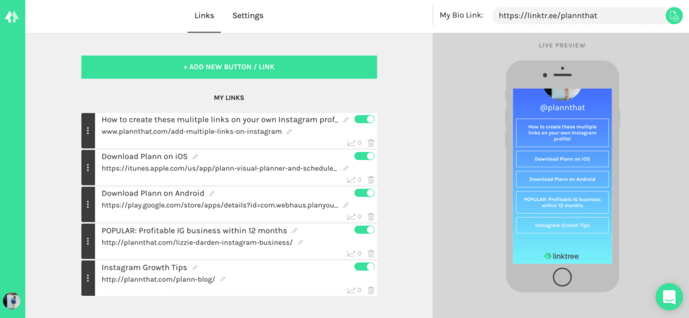Select the Links tab
This screenshot has height=318, width=689.
click(x=205, y=16)
